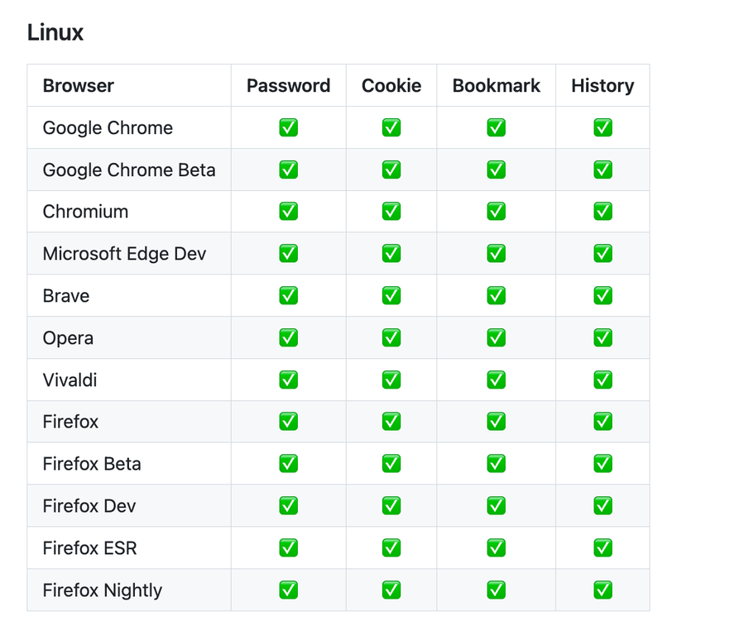
Task: Click the Chromium Cookie checkmark
Action: [391, 212]
